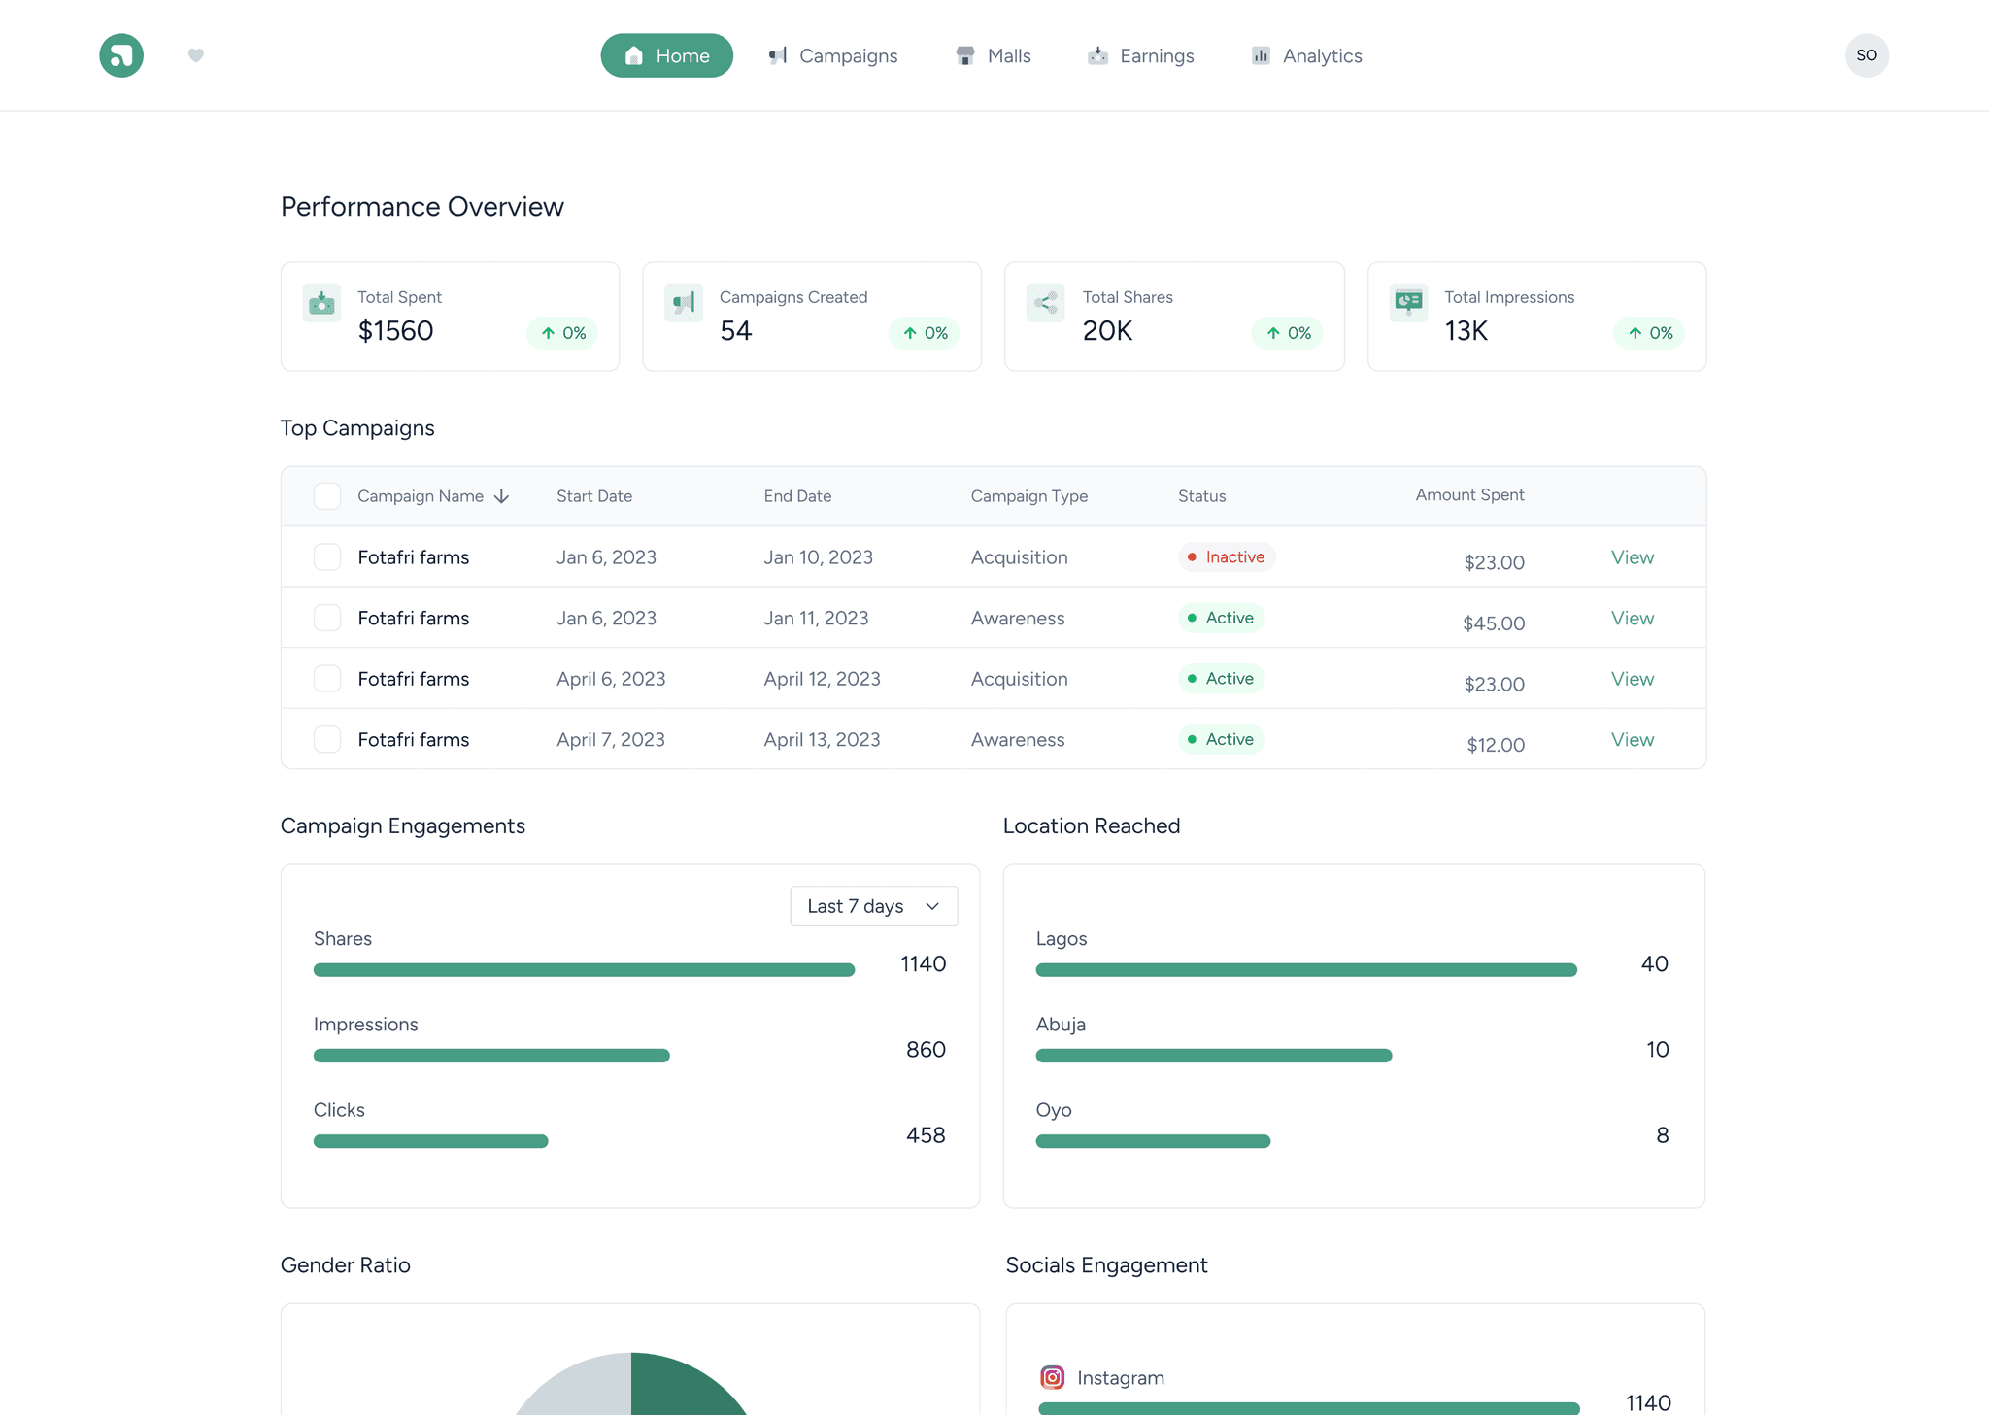The height and width of the screenshot is (1415, 1989).
Task: Check the box for the Jan 10, 2023 campaign
Action: point(327,557)
